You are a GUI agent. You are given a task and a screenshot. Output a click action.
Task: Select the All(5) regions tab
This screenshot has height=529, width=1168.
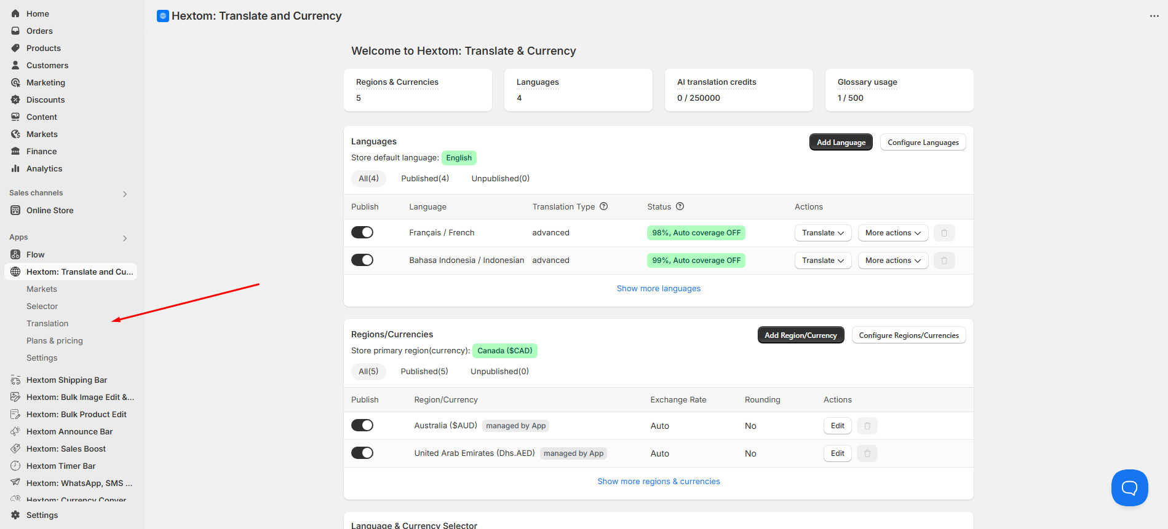[x=368, y=371]
